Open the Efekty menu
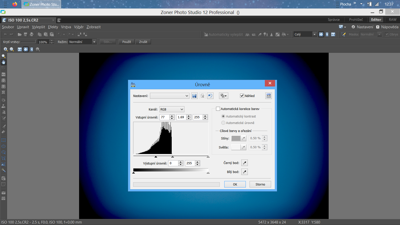 pyautogui.click(x=53, y=27)
